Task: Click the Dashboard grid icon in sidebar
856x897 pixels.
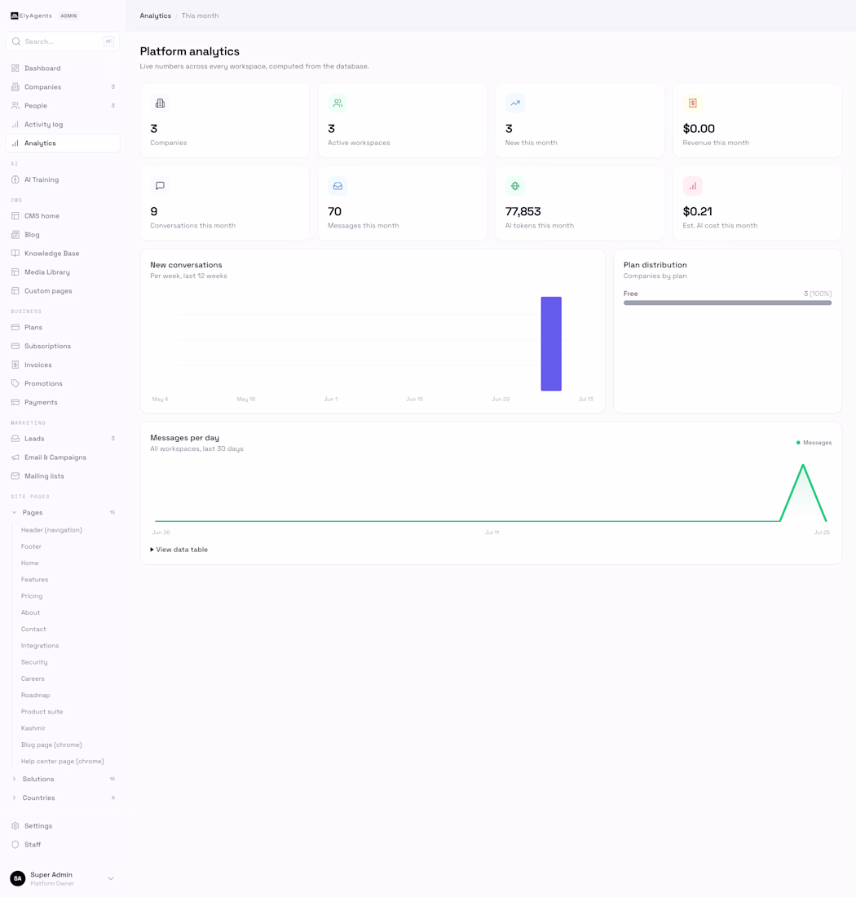Action: point(15,68)
